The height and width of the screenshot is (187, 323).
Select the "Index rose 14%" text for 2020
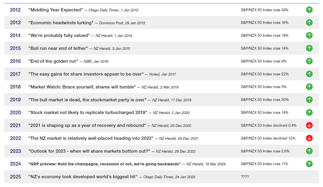265,112
